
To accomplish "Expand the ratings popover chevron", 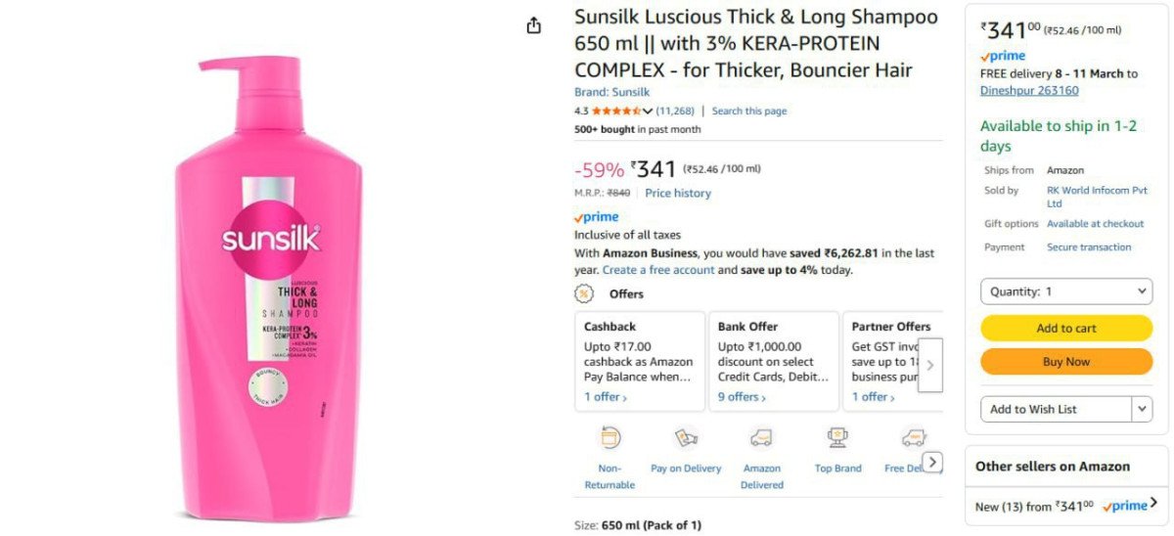I will tap(648, 112).
